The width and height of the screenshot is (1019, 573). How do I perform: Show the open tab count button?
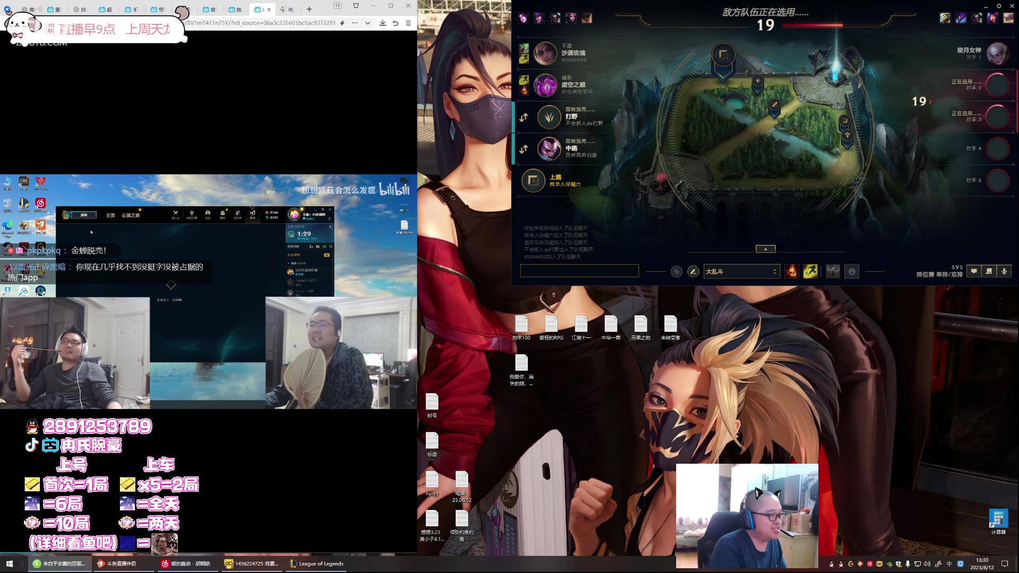tap(338, 5)
